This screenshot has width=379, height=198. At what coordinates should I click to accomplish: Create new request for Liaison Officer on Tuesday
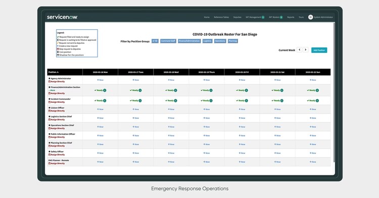click(135, 109)
